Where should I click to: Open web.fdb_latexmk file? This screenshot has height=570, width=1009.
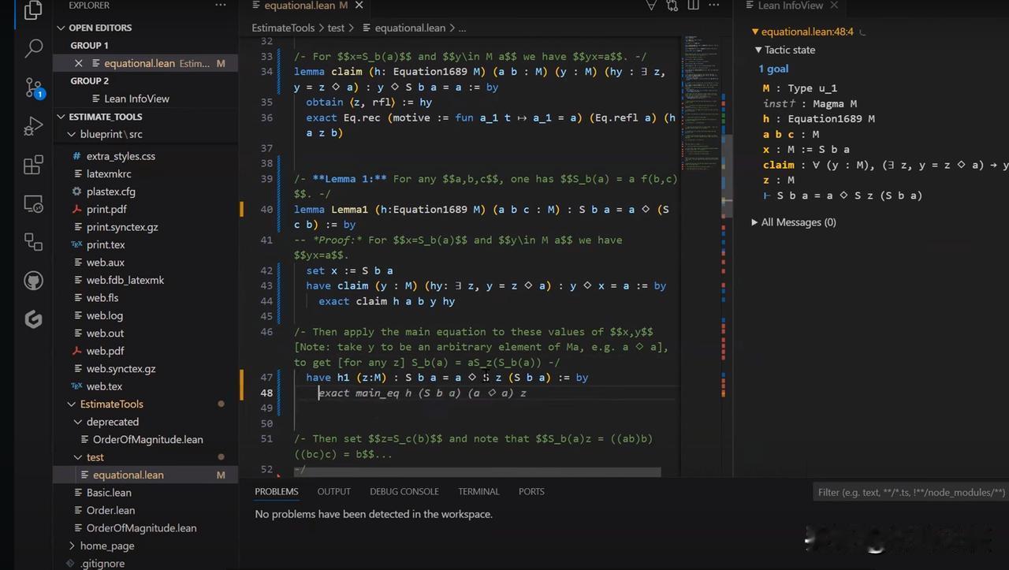(x=125, y=280)
